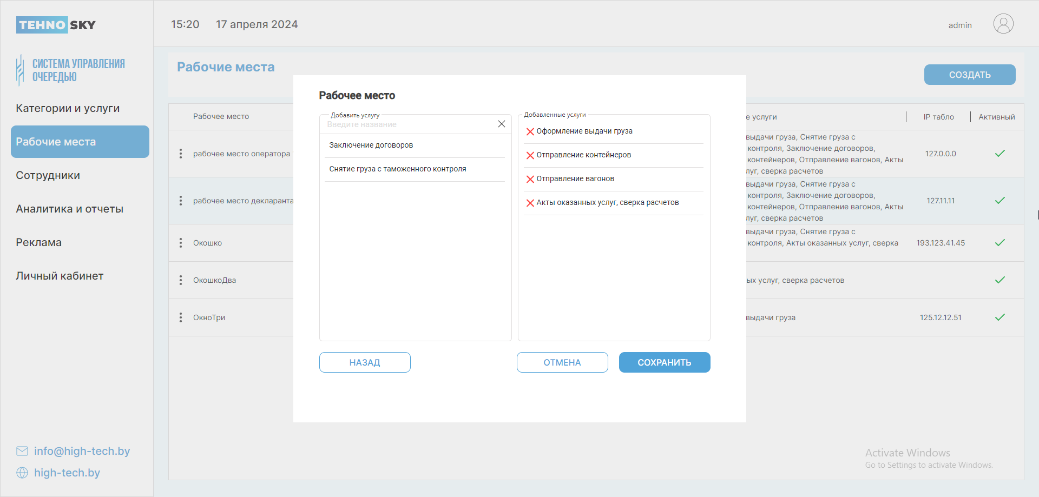The image size is (1039, 497).
Task: Open 'Категории и услуги' menu section
Action: 68,108
